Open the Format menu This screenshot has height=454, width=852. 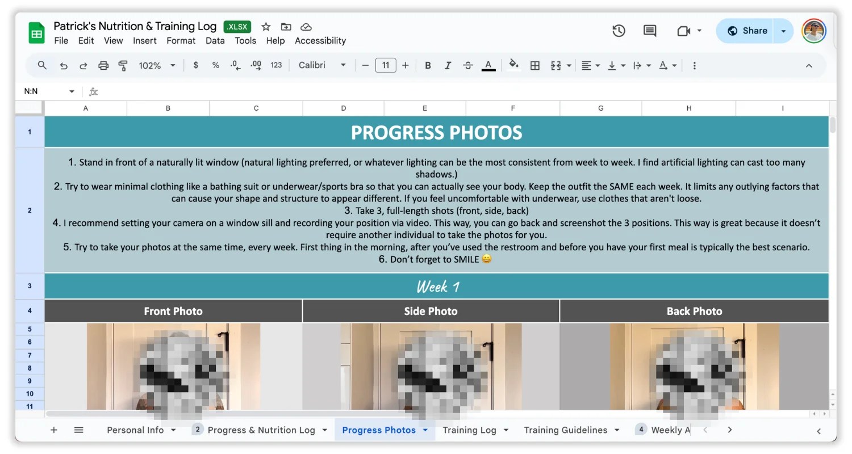[x=181, y=41]
